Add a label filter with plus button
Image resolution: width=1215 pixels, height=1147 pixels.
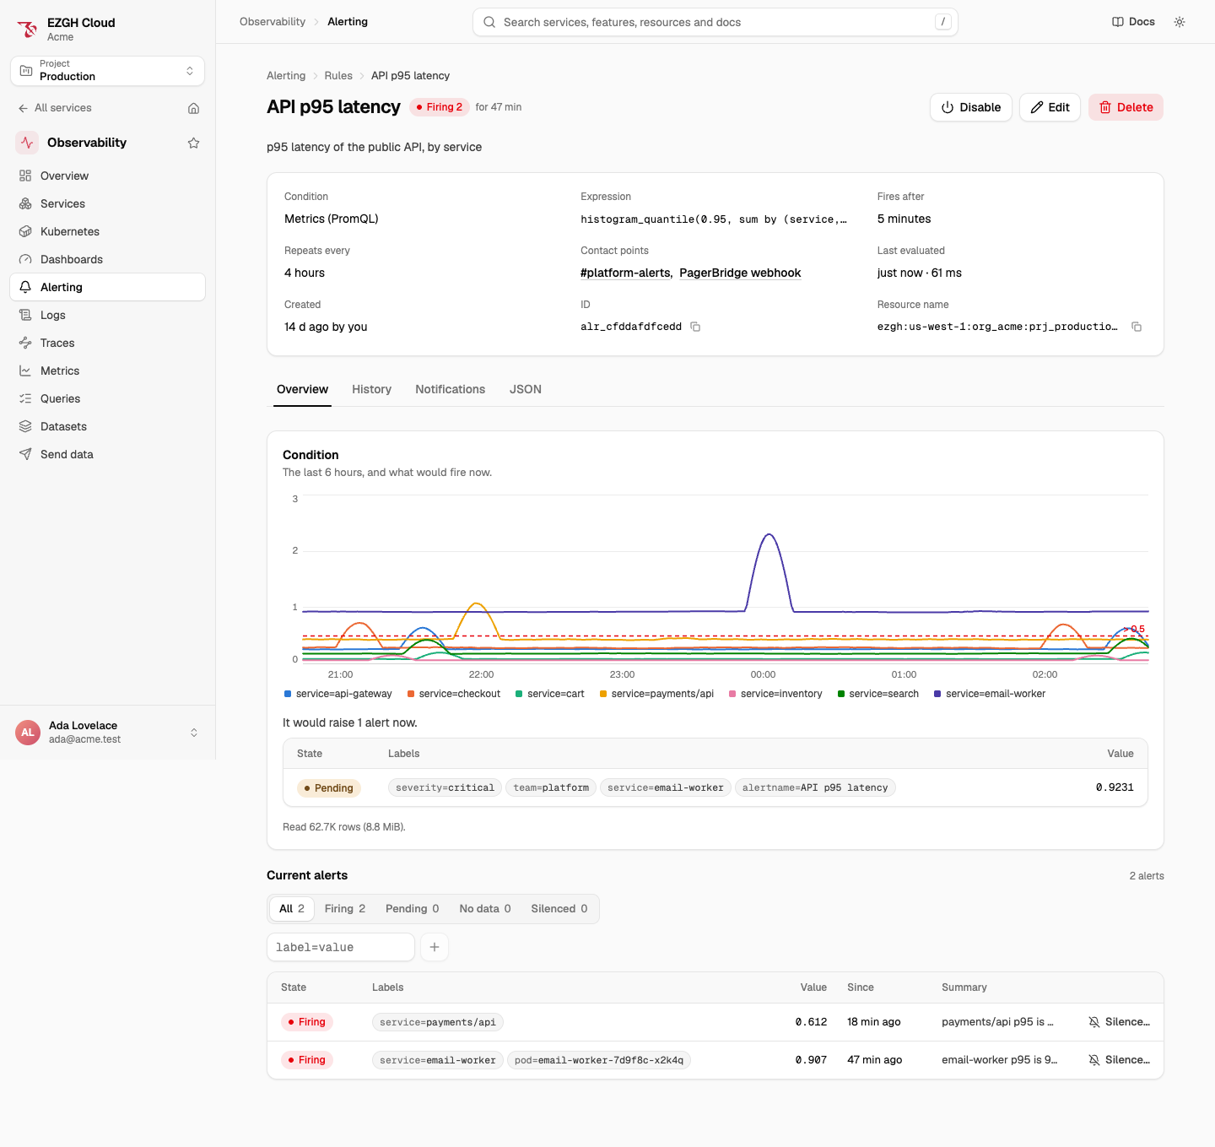(x=435, y=947)
